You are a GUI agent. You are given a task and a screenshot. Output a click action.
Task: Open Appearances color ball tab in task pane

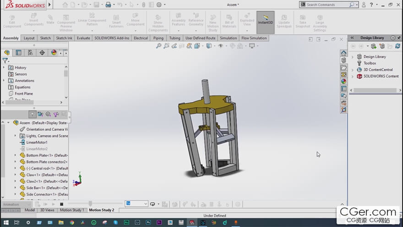(343, 81)
